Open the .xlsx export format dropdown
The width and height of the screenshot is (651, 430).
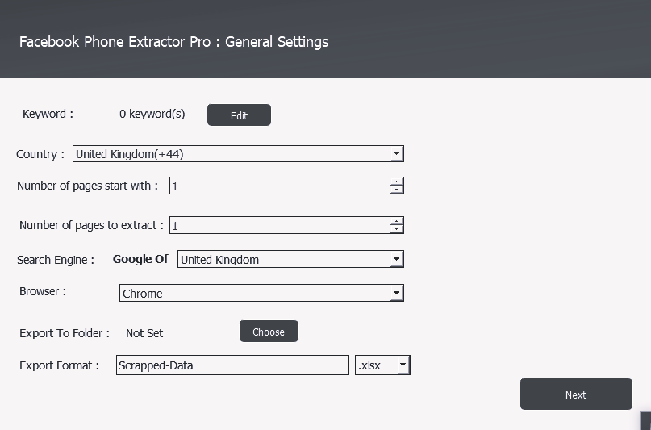382,365
